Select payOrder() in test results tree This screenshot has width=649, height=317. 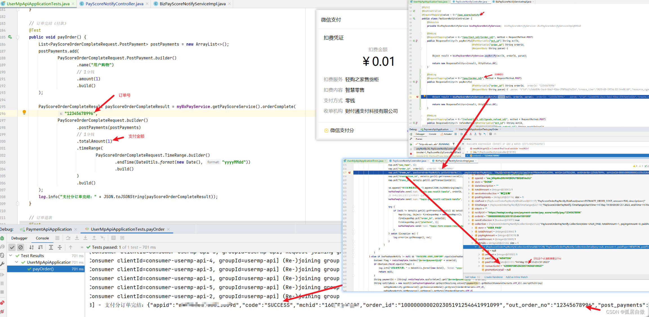(x=43, y=269)
